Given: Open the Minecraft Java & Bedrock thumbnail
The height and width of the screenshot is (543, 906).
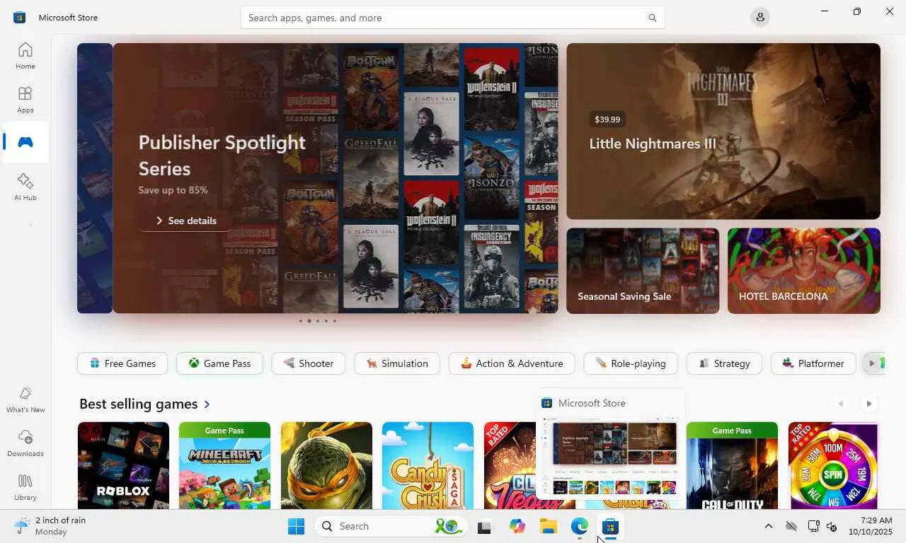Looking at the screenshot, I should pos(224,465).
